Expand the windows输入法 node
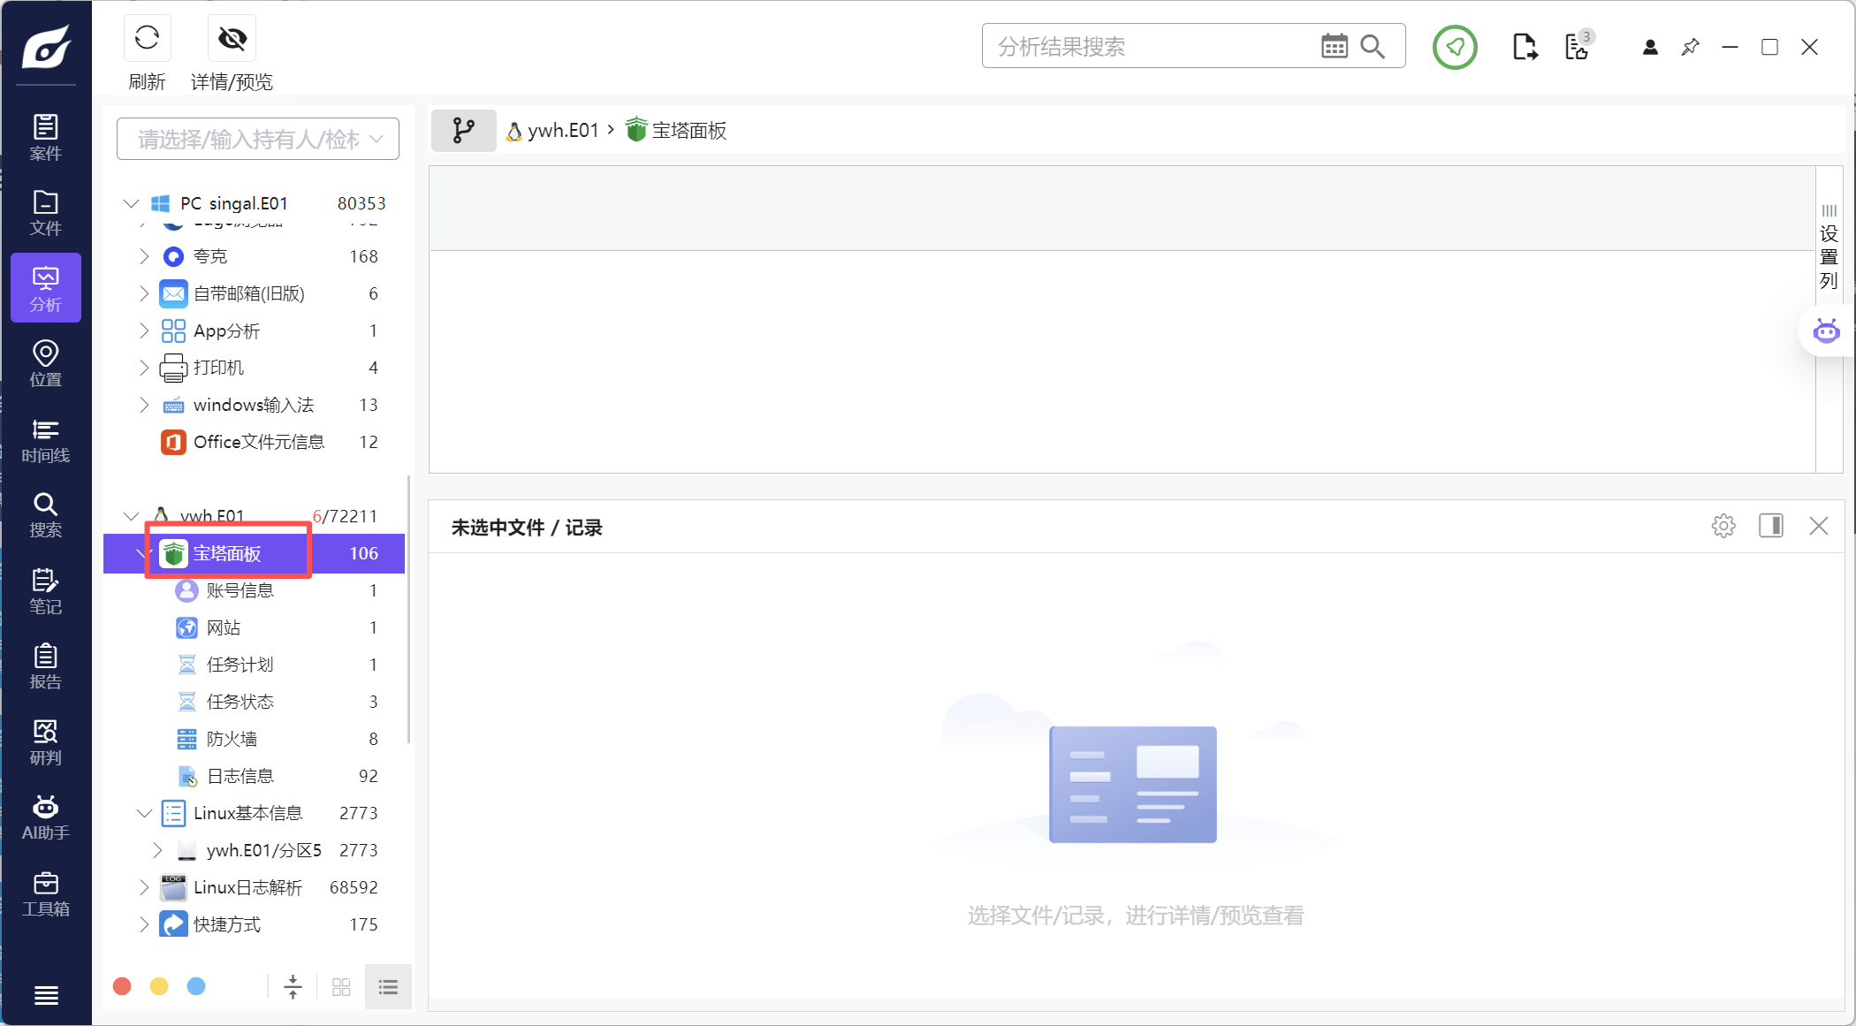The height and width of the screenshot is (1026, 1856). pyautogui.click(x=144, y=405)
